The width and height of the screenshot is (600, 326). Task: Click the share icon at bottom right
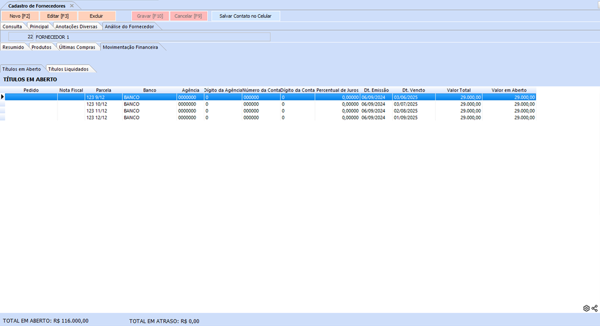point(595,308)
